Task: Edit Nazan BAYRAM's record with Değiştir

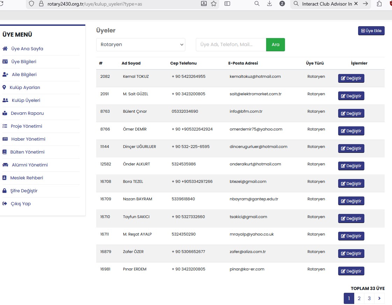Action: pyautogui.click(x=351, y=201)
